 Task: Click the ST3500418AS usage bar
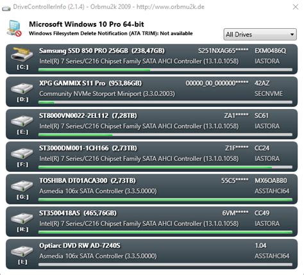[x=165, y=232]
